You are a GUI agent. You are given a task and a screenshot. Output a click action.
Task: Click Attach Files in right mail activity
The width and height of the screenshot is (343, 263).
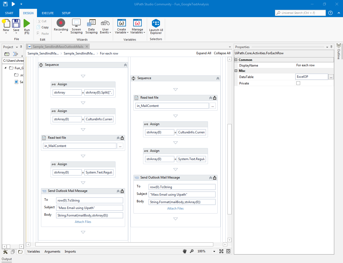(x=176, y=208)
